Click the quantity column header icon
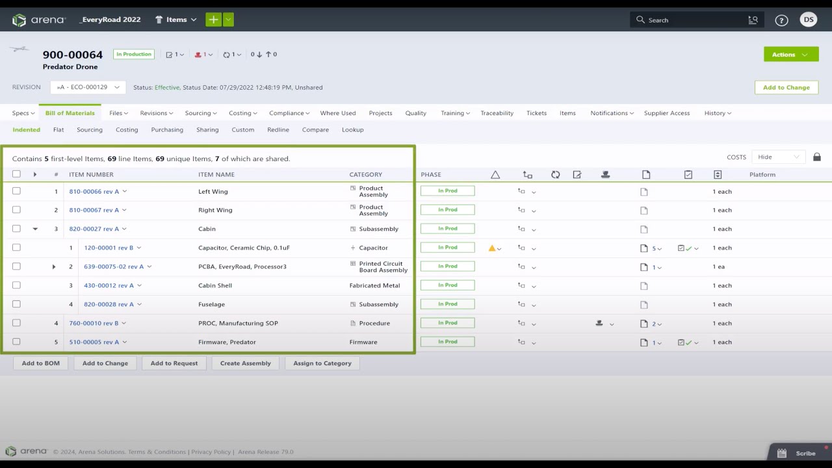832x468 pixels. pyautogui.click(x=718, y=174)
